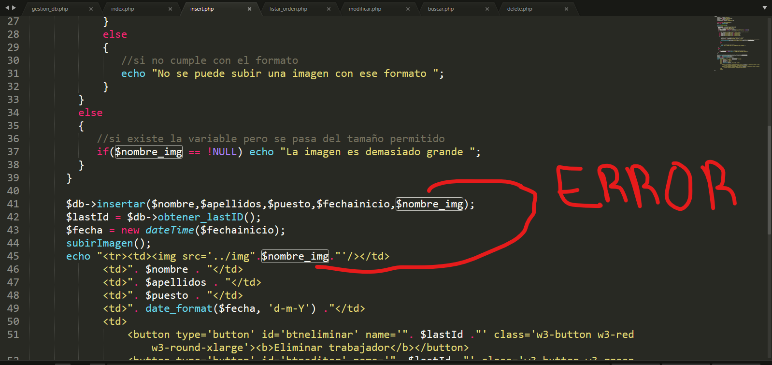Close the listar_orden.php tab
Image resolution: width=772 pixels, height=365 pixels.
(329, 9)
